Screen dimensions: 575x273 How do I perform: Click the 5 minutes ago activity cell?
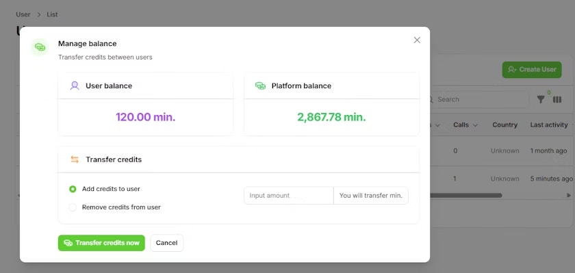tap(551, 179)
